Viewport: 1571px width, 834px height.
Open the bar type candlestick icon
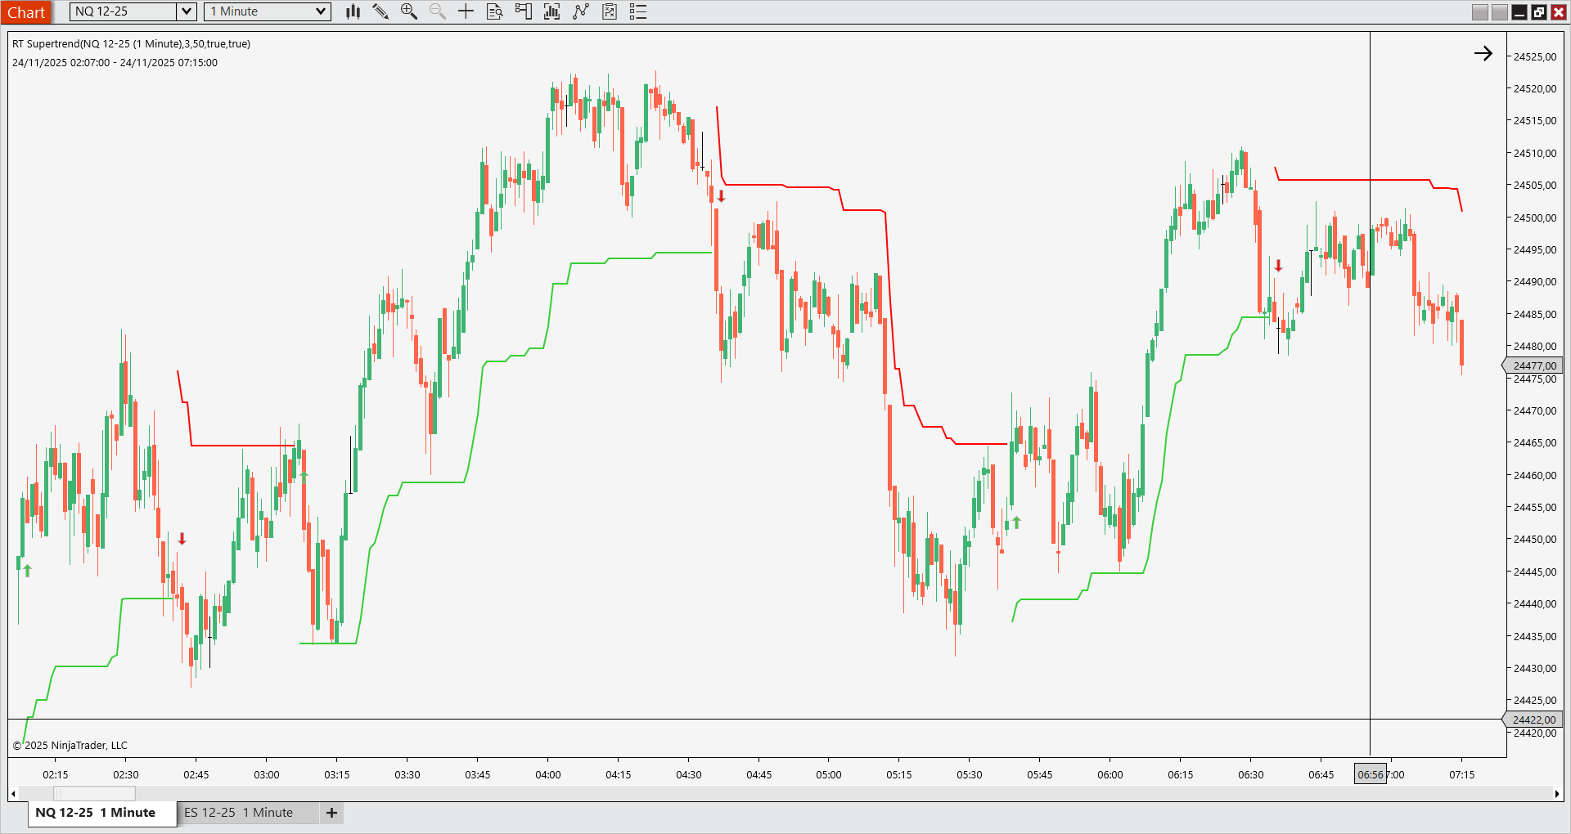point(353,11)
